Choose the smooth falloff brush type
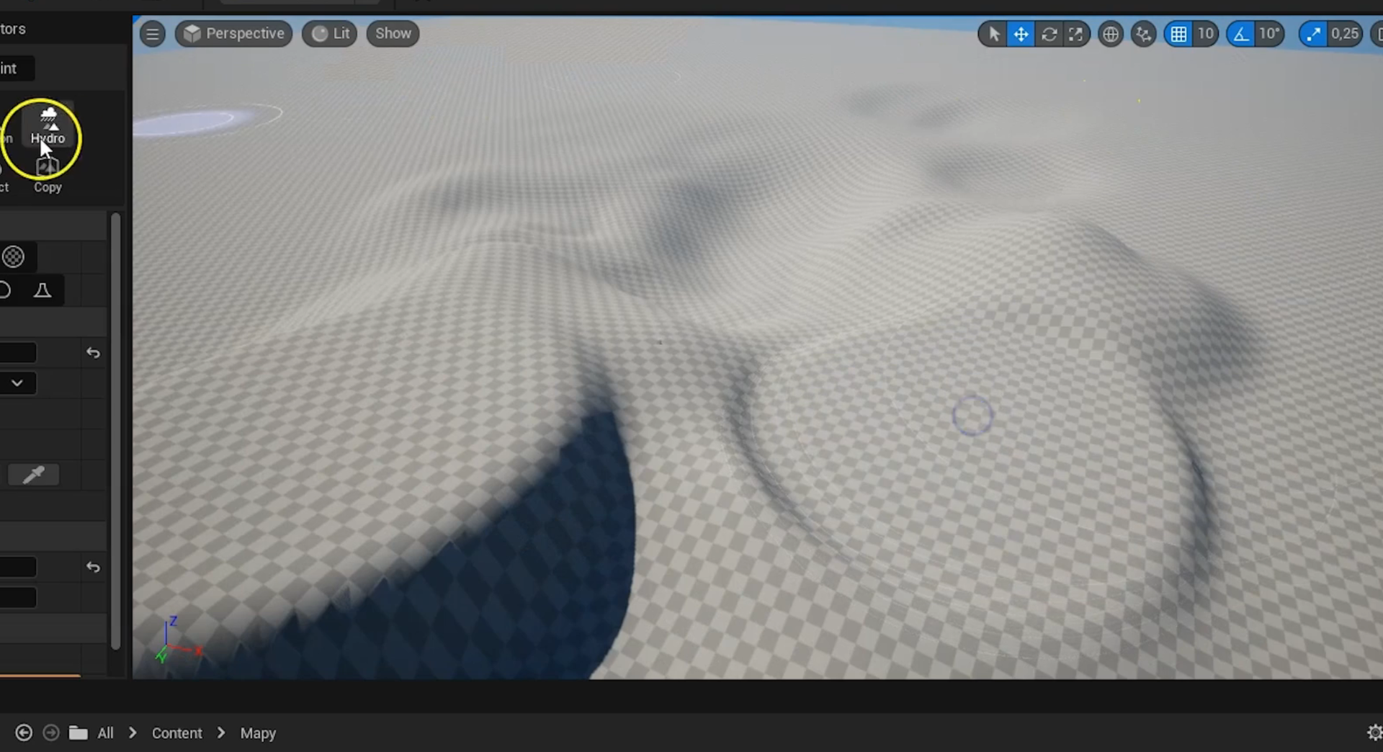Image resolution: width=1383 pixels, height=752 pixels. tap(42, 290)
